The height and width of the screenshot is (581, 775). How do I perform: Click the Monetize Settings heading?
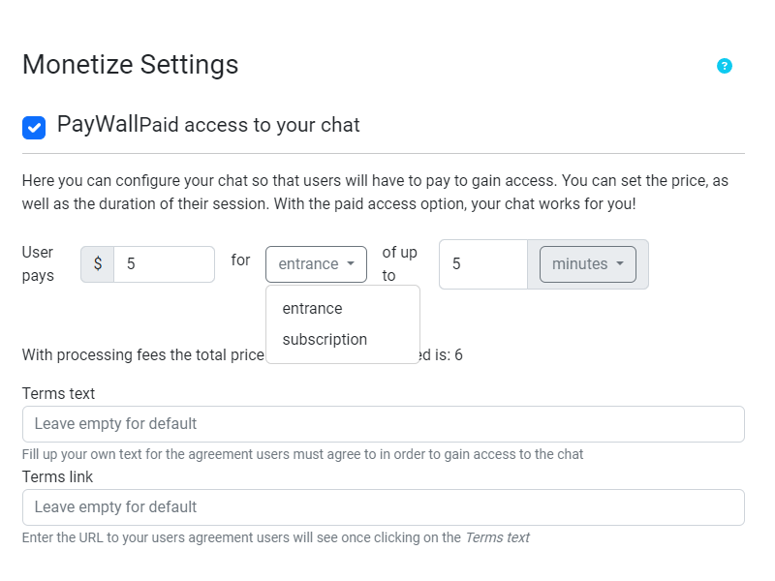(x=130, y=66)
